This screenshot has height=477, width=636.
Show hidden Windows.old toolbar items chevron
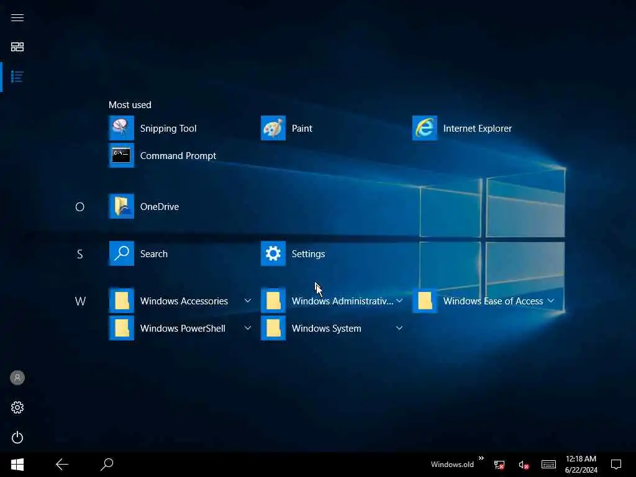[481, 458]
